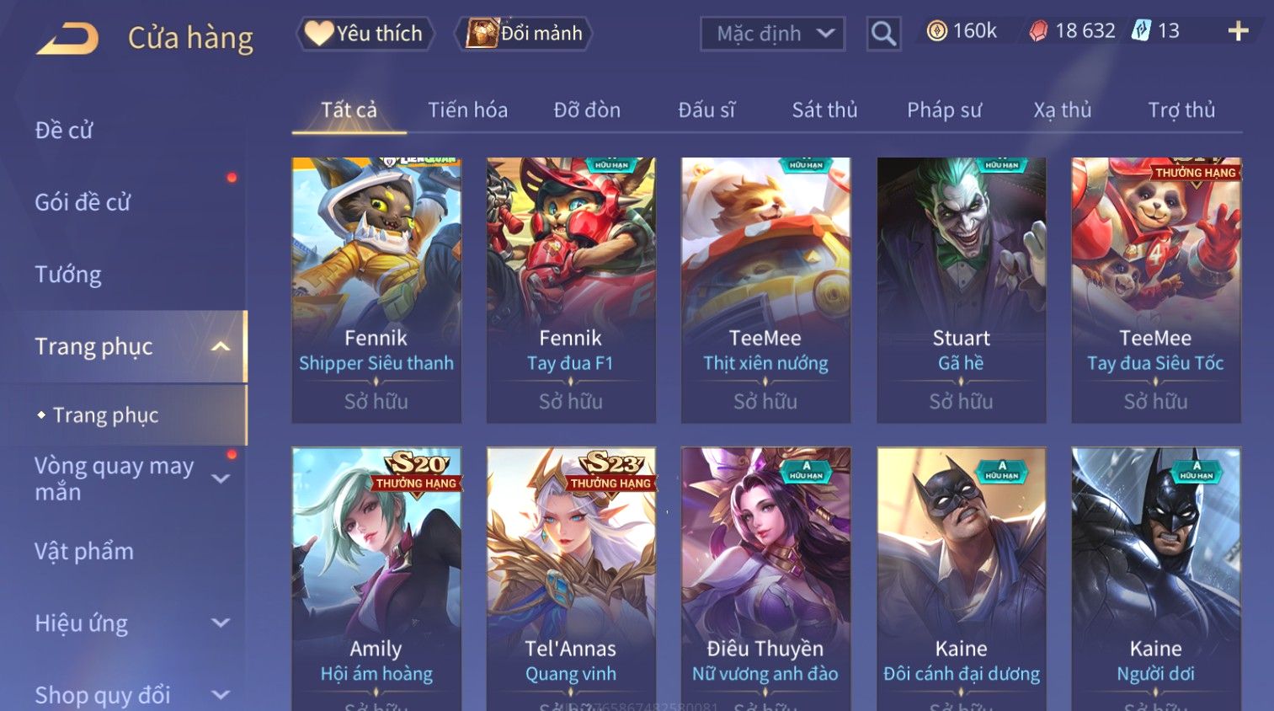Expand the Hiệu ứng sidebar section

click(221, 623)
